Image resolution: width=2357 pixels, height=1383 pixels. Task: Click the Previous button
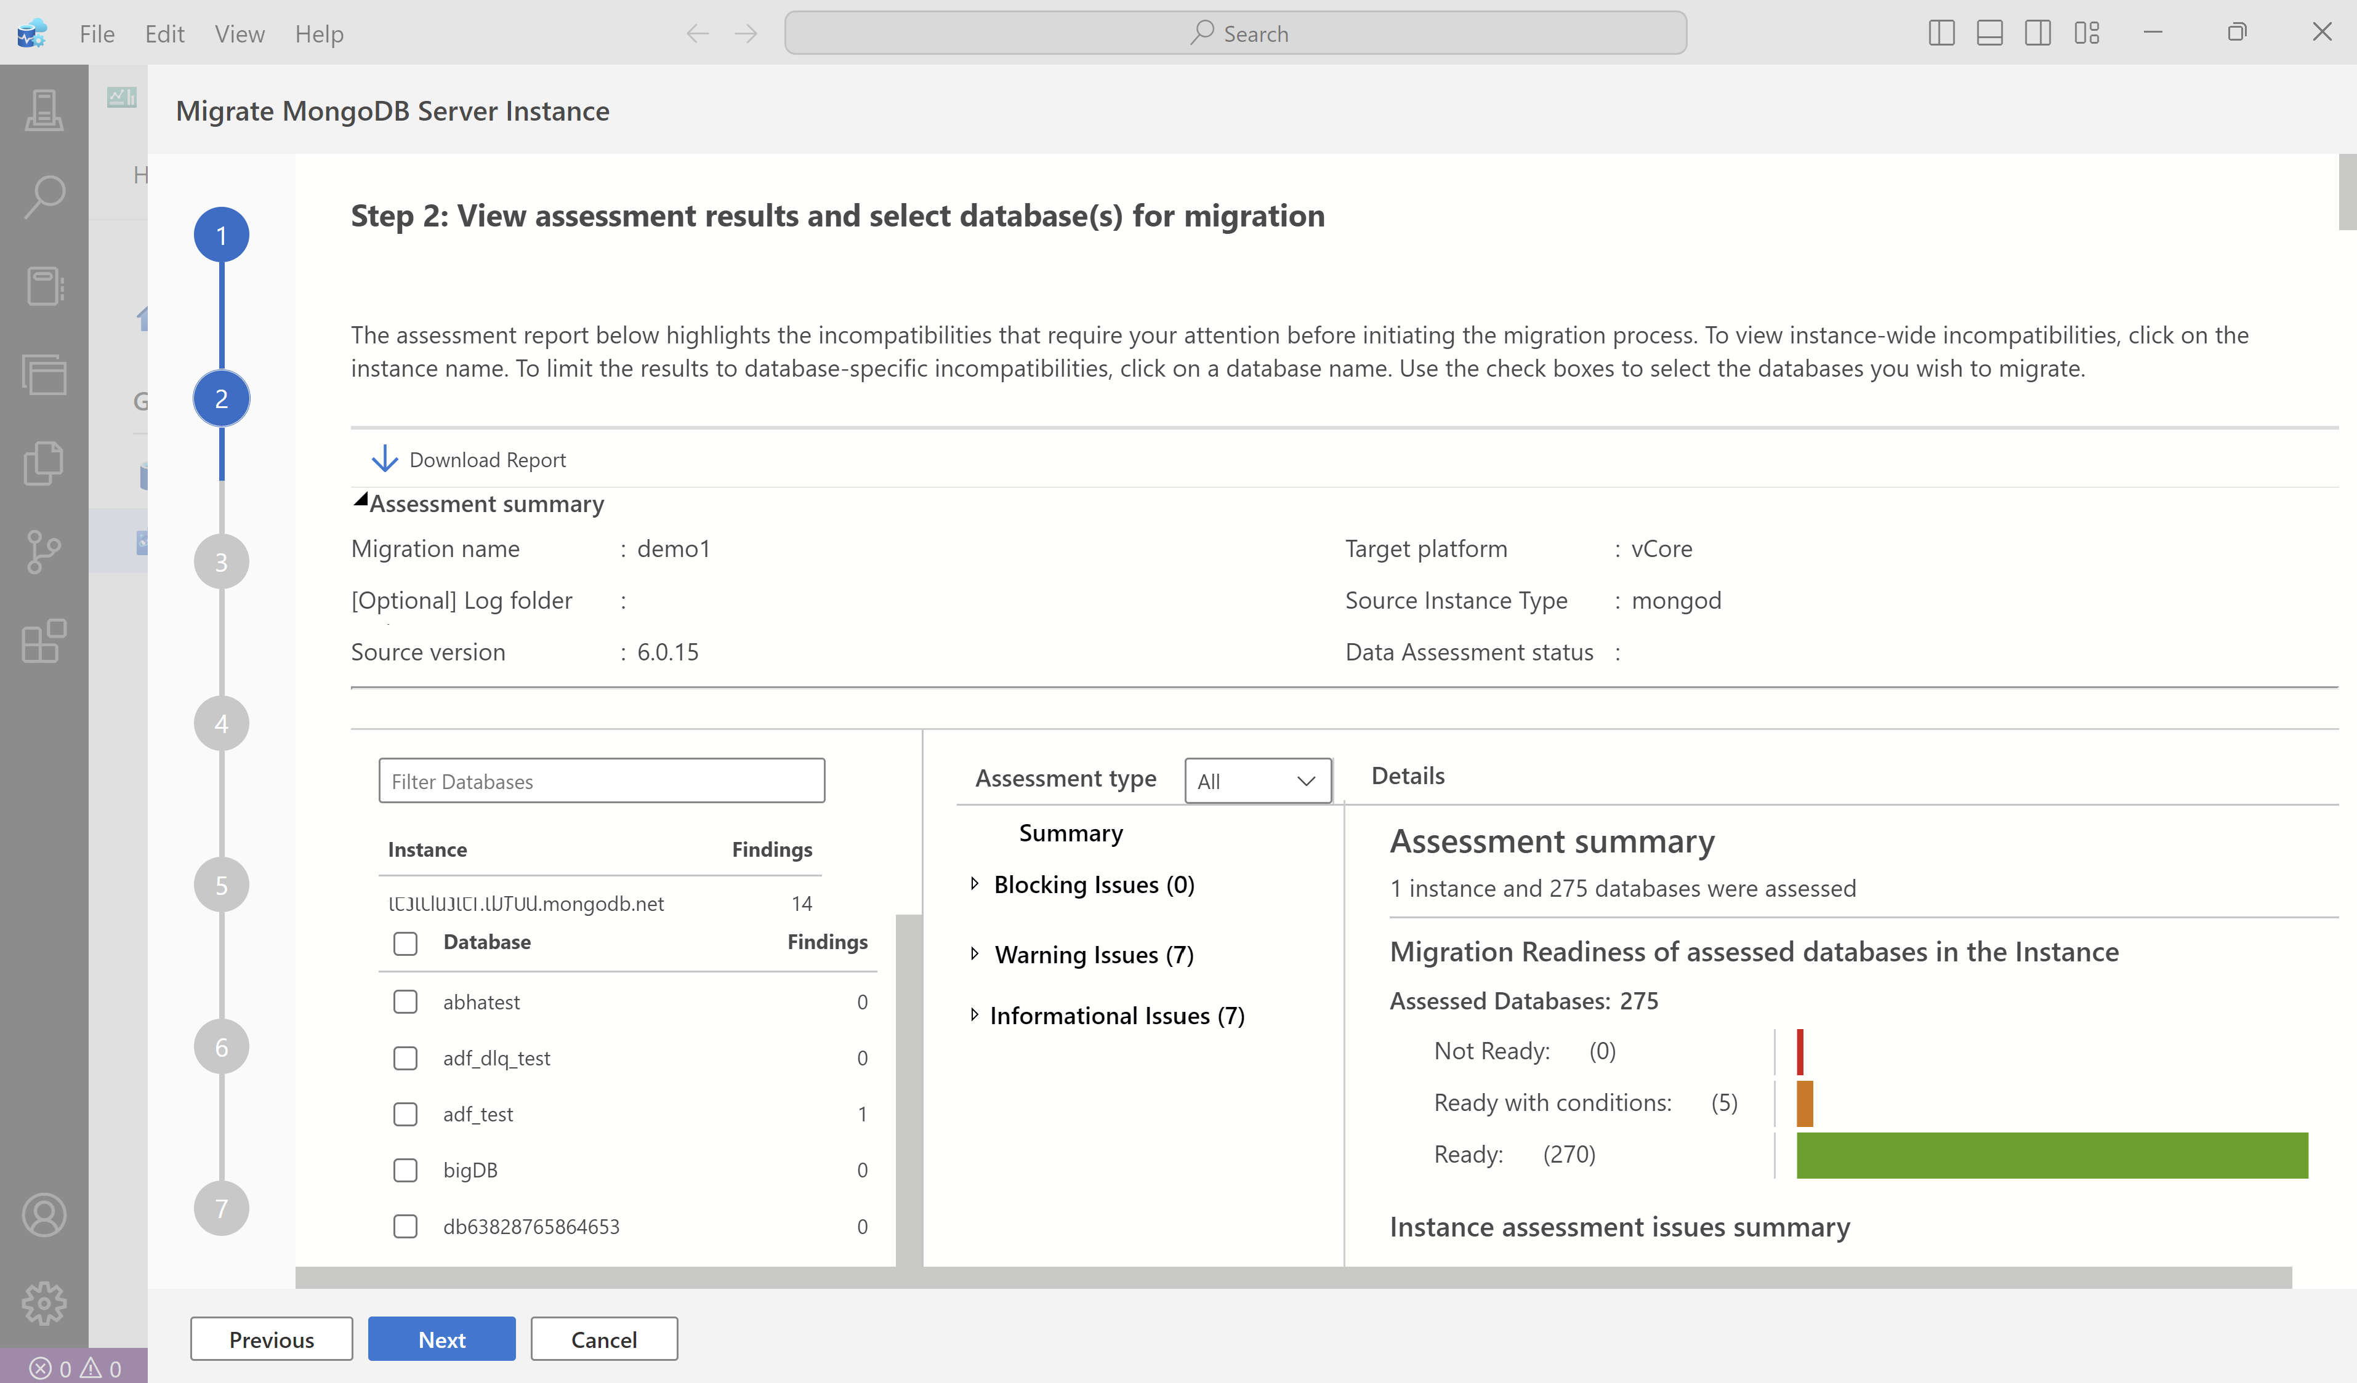272,1339
